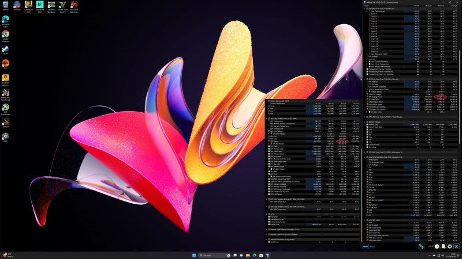Show hidden system tray icons chevron
This screenshot has width=462, height=259.
click(429, 256)
